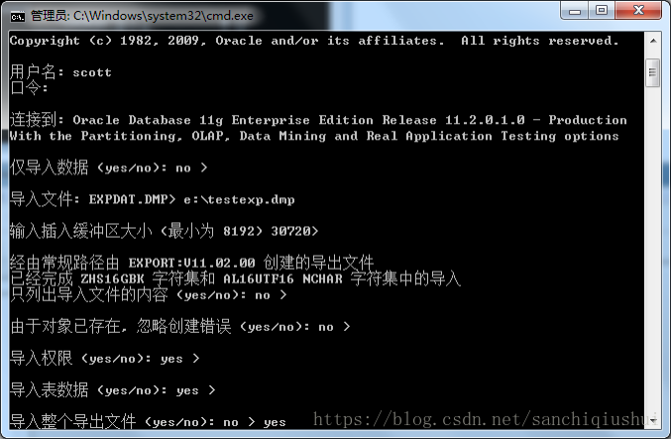
Task: Click the vertical scrollbar thumb
Action: (x=653, y=72)
